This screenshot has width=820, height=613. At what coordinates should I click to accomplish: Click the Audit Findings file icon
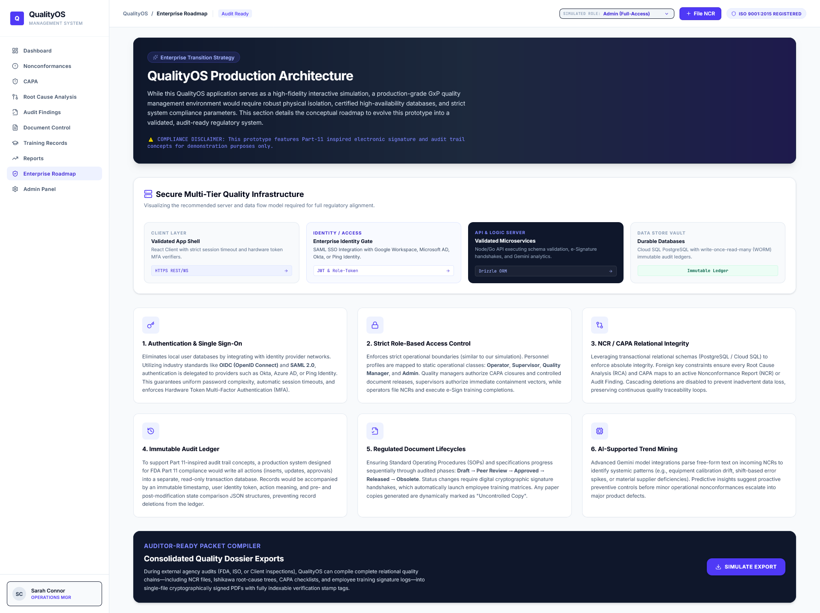[x=15, y=112]
